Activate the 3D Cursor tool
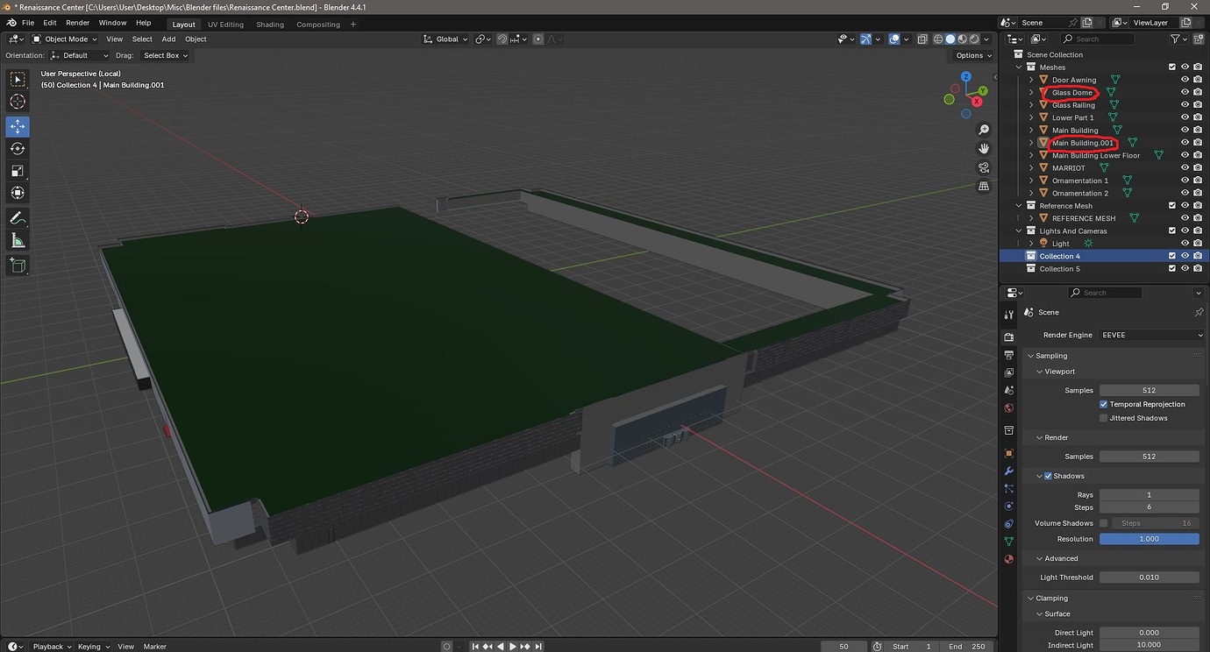The image size is (1210, 652). coord(18,102)
